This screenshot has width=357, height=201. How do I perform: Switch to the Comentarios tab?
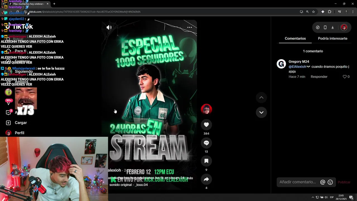295,39
